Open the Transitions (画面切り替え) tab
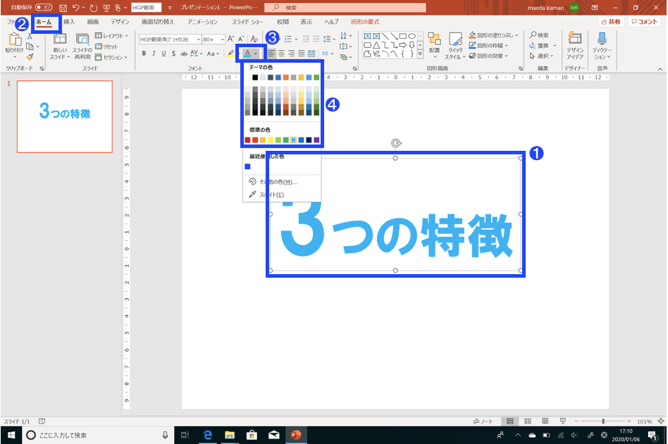 [x=158, y=22]
